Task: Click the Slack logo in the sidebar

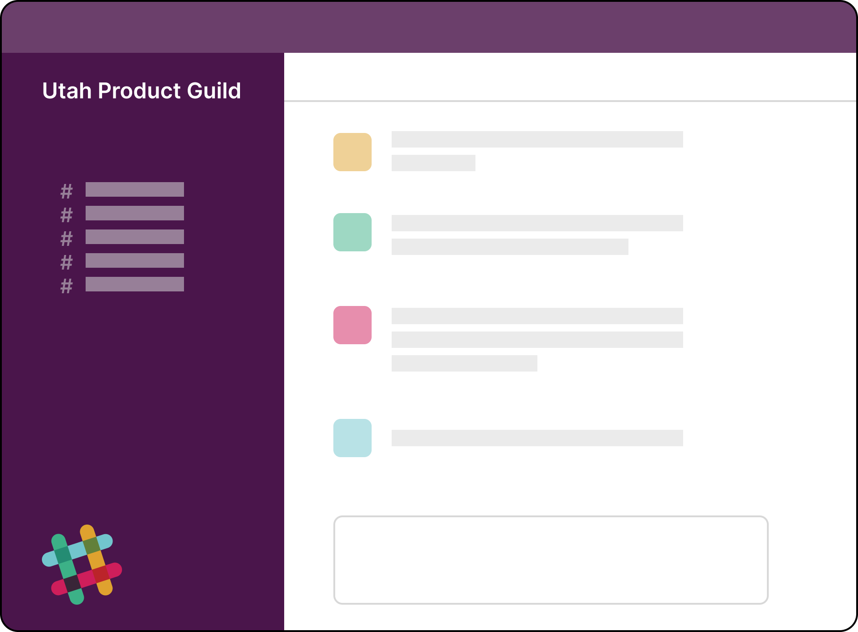Action: (82, 565)
